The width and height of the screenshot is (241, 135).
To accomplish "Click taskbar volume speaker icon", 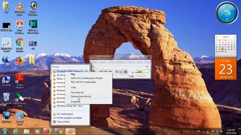I will pyautogui.click(x=221, y=131).
